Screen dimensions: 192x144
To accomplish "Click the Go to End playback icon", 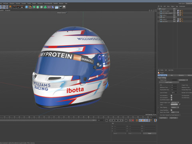I will (126, 120).
